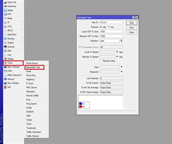
Task: Open PPP via its icon
Action: tap(5, 15)
